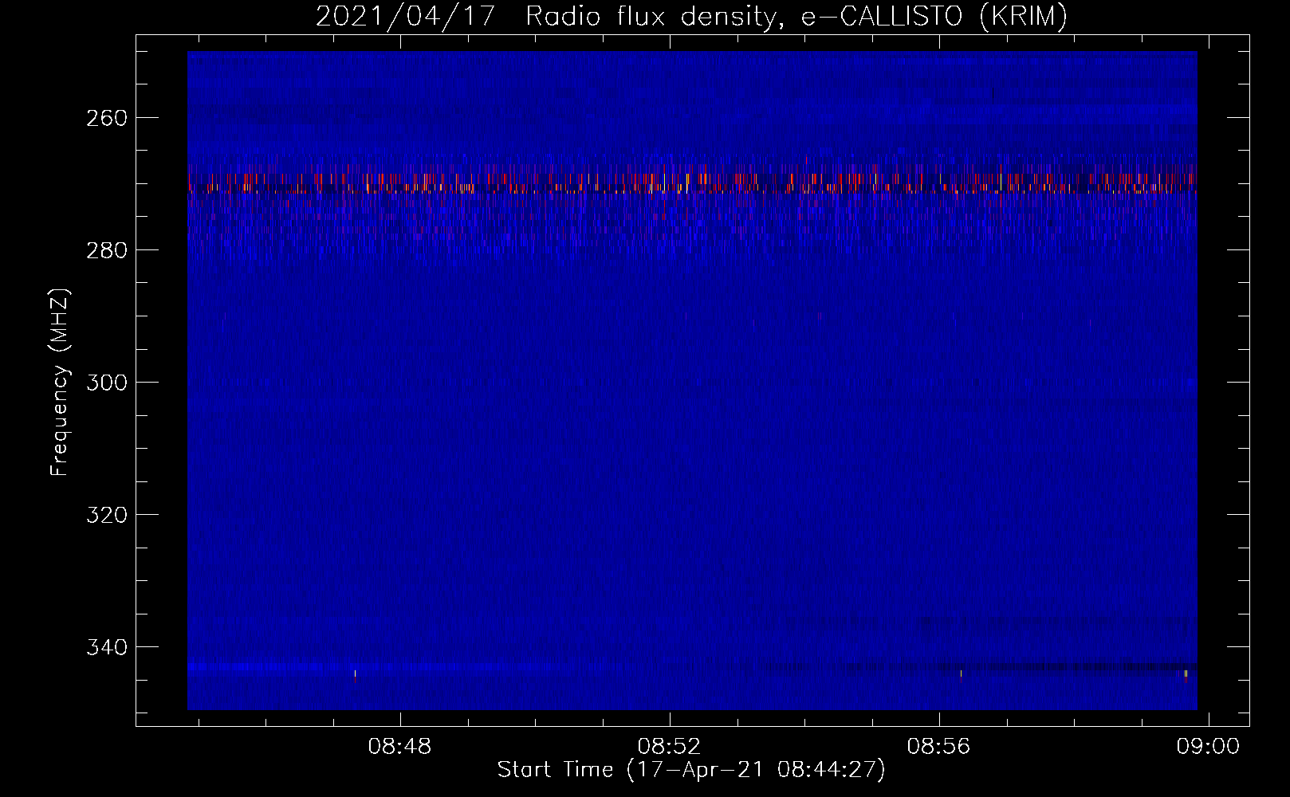Click the 300 frequency tick label
The height and width of the screenshot is (797, 1290).
[106, 383]
